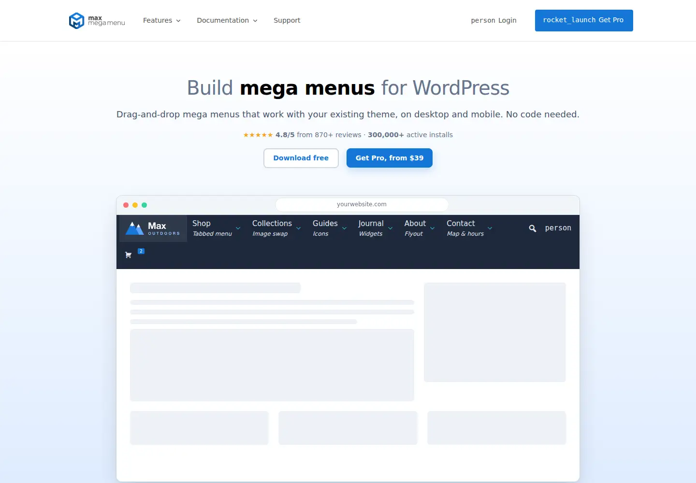Click the five-star rating stars
The width and height of the screenshot is (696, 483).
coord(258,135)
